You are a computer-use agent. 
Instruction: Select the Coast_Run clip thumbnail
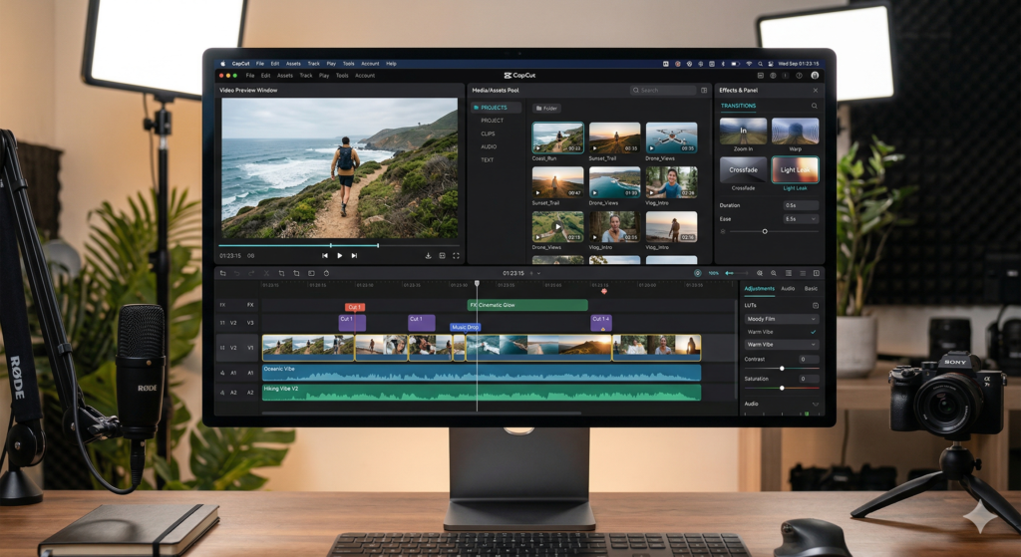click(557, 138)
